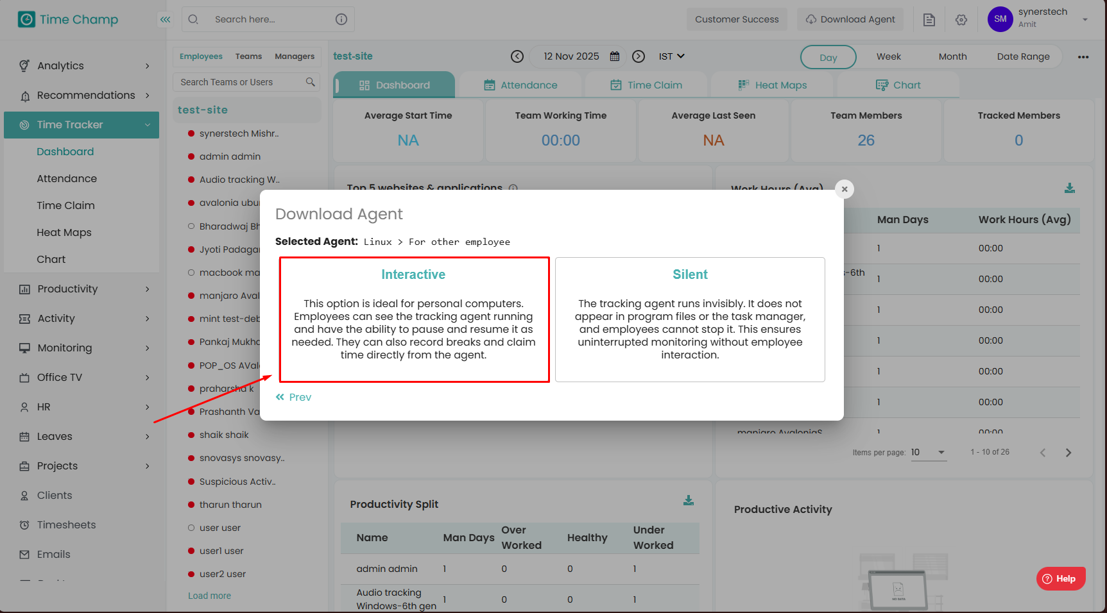Expand the Activity menu chevron

pos(148,319)
